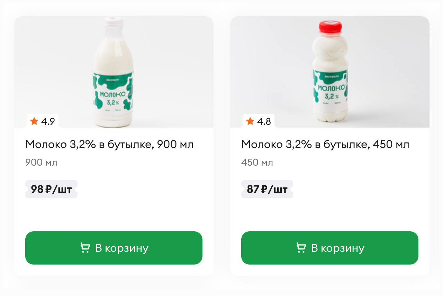Click the gray "900 мл" volume text
This screenshot has width=443, height=296.
click(41, 163)
